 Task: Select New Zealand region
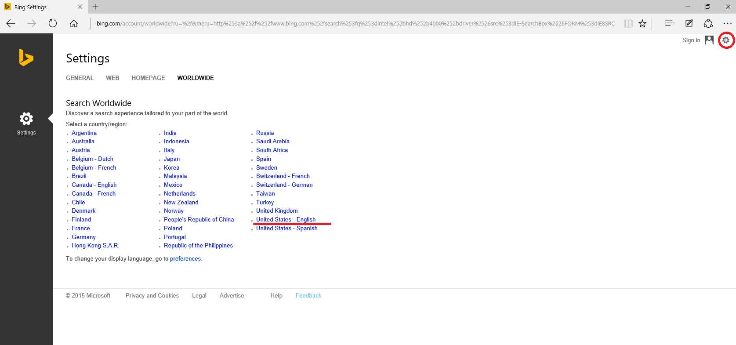coord(181,202)
